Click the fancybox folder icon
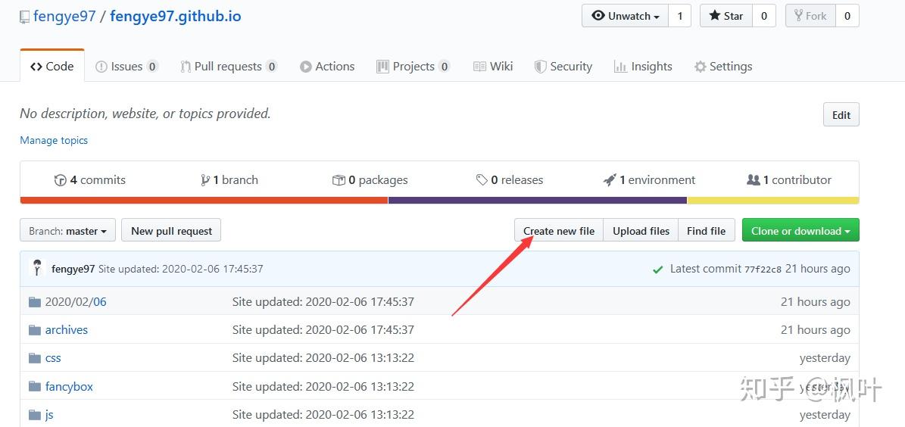This screenshot has width=905, height=427. 34,387
